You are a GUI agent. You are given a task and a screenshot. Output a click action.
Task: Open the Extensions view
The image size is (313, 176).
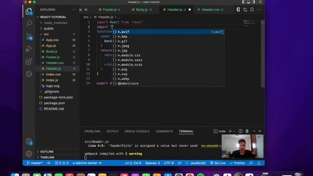[x=29, y=61]
